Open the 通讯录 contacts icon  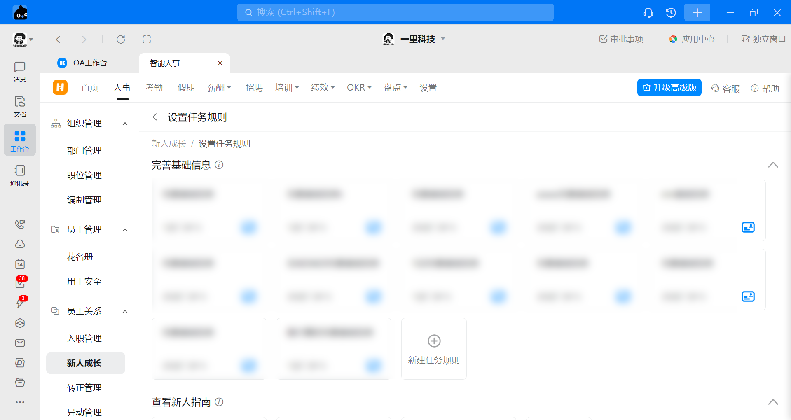click(x=19, y=175)
